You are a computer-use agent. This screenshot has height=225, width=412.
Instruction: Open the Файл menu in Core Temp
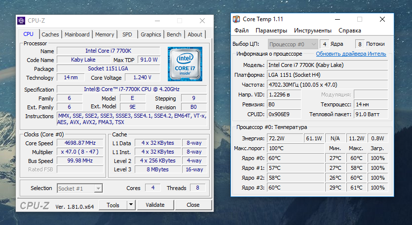click(x=241, y=31)
